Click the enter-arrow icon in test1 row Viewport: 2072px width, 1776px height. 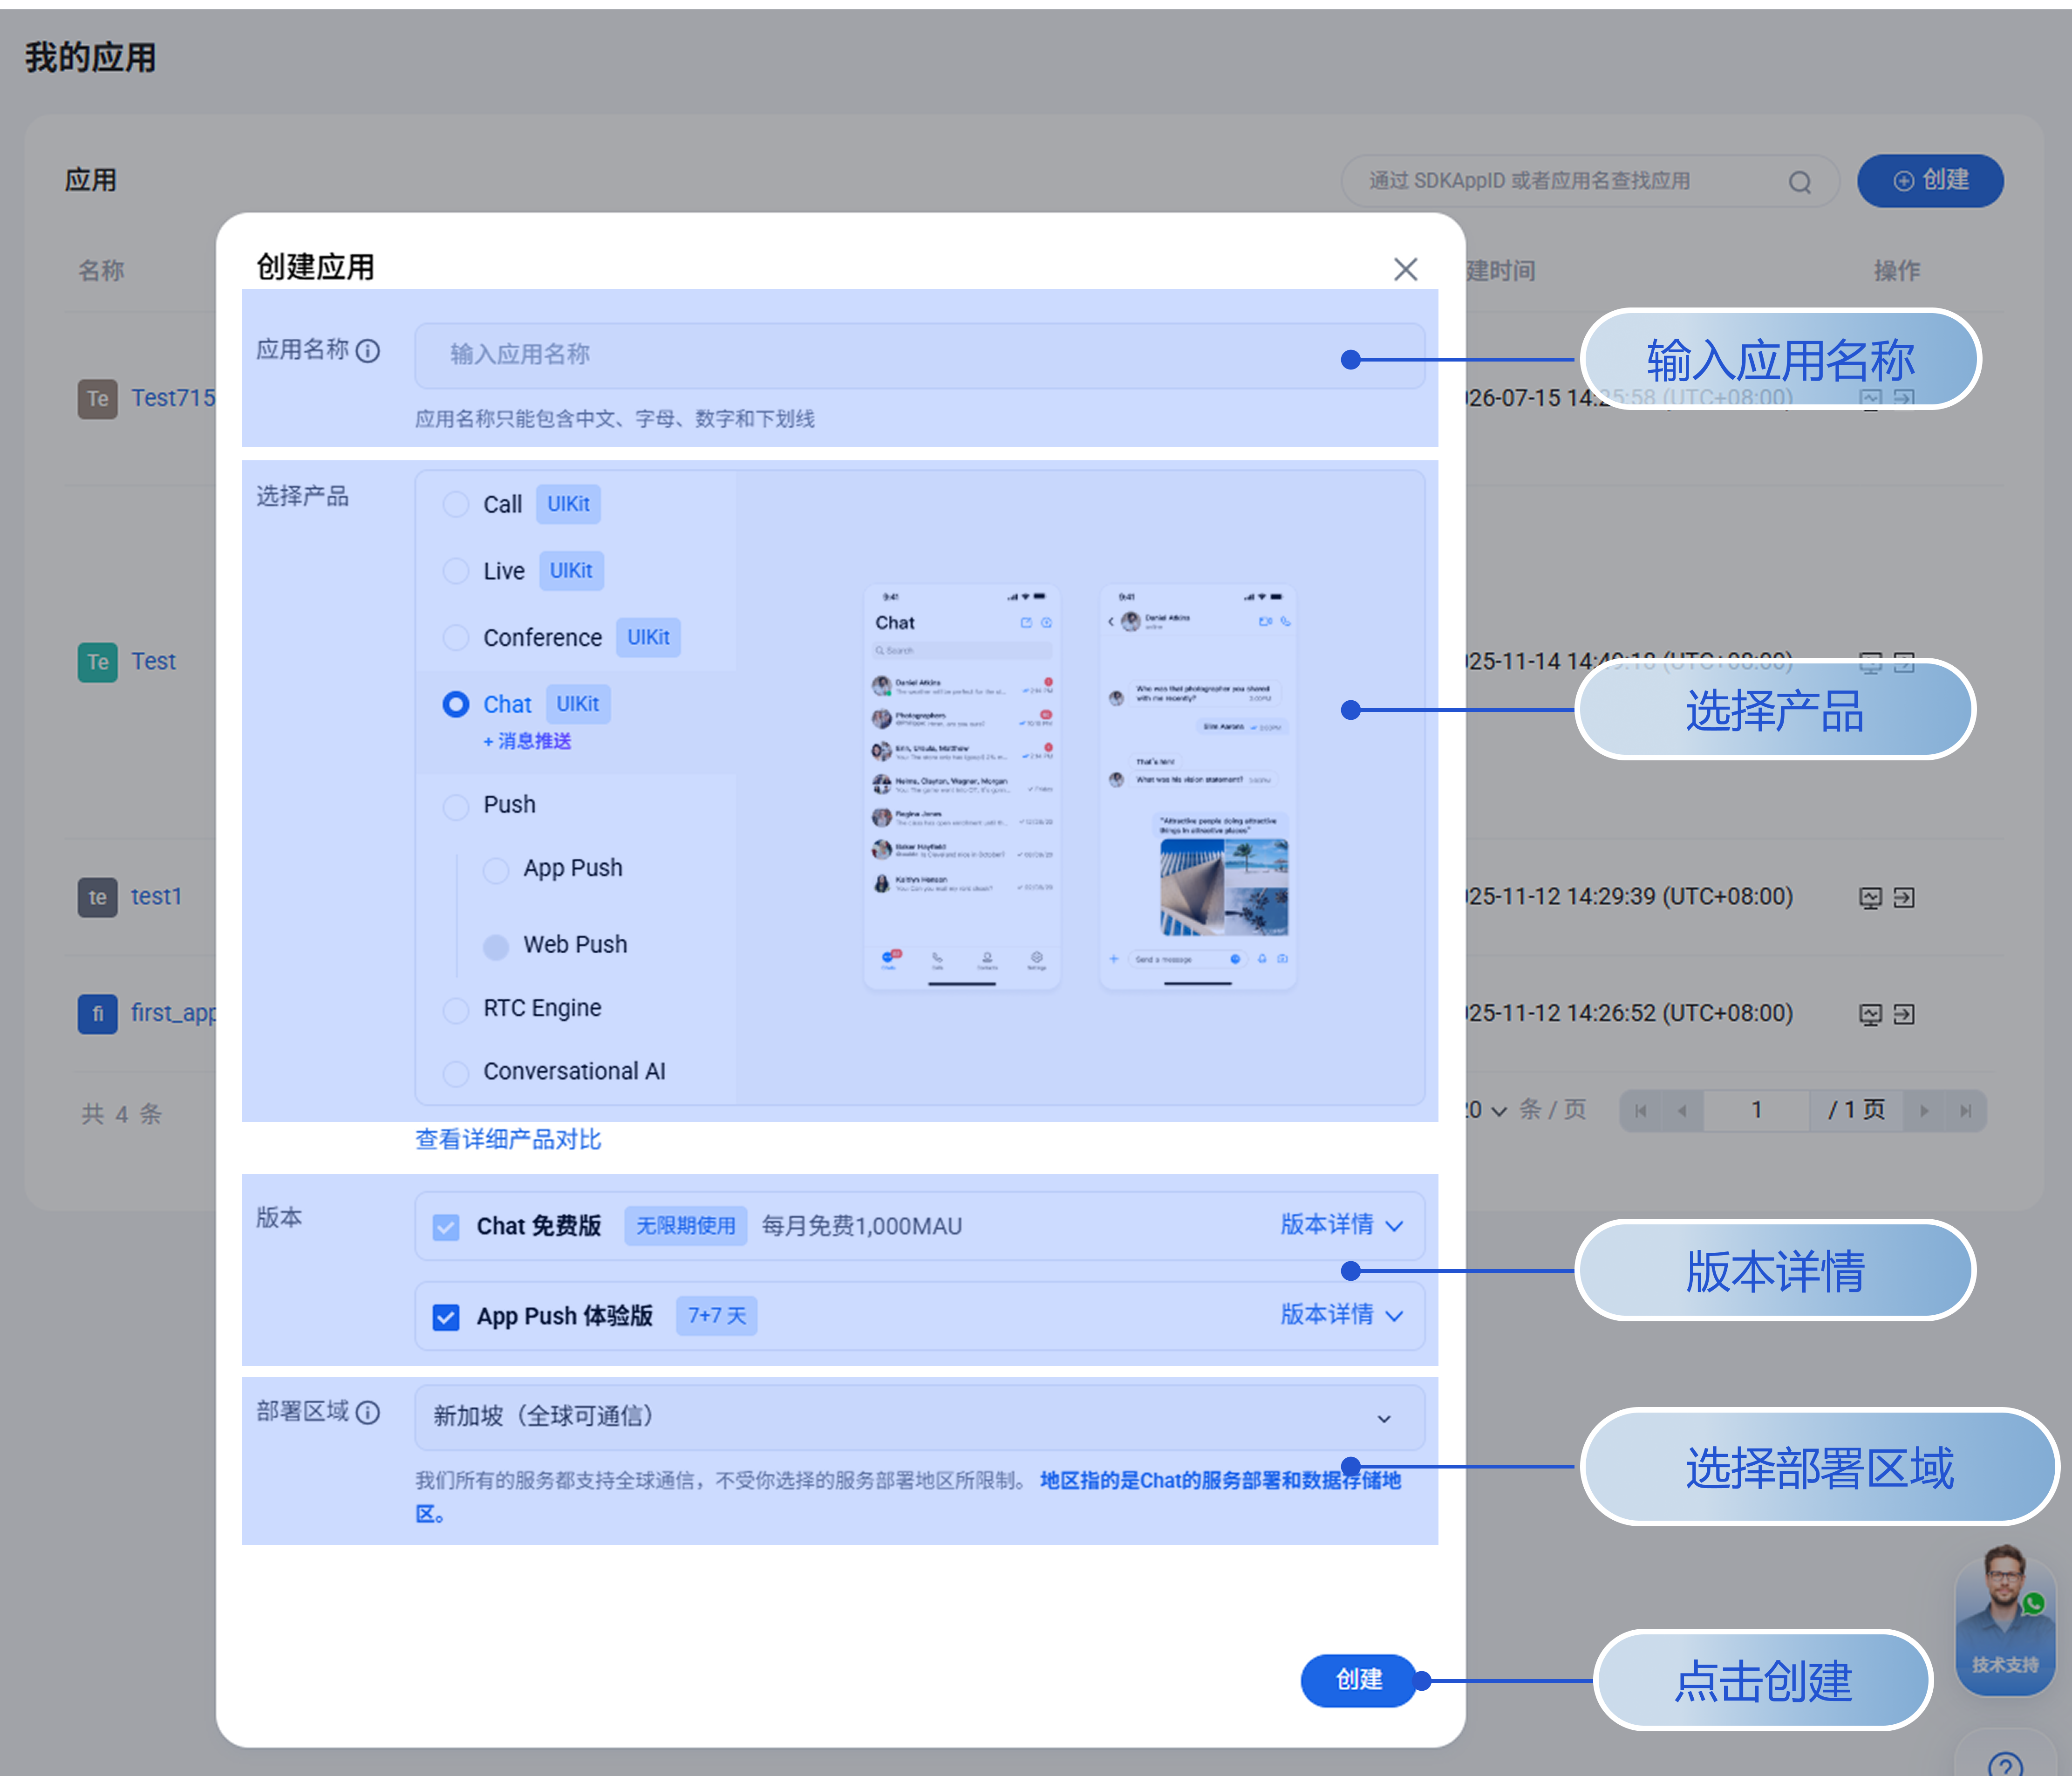(1904, 898)
